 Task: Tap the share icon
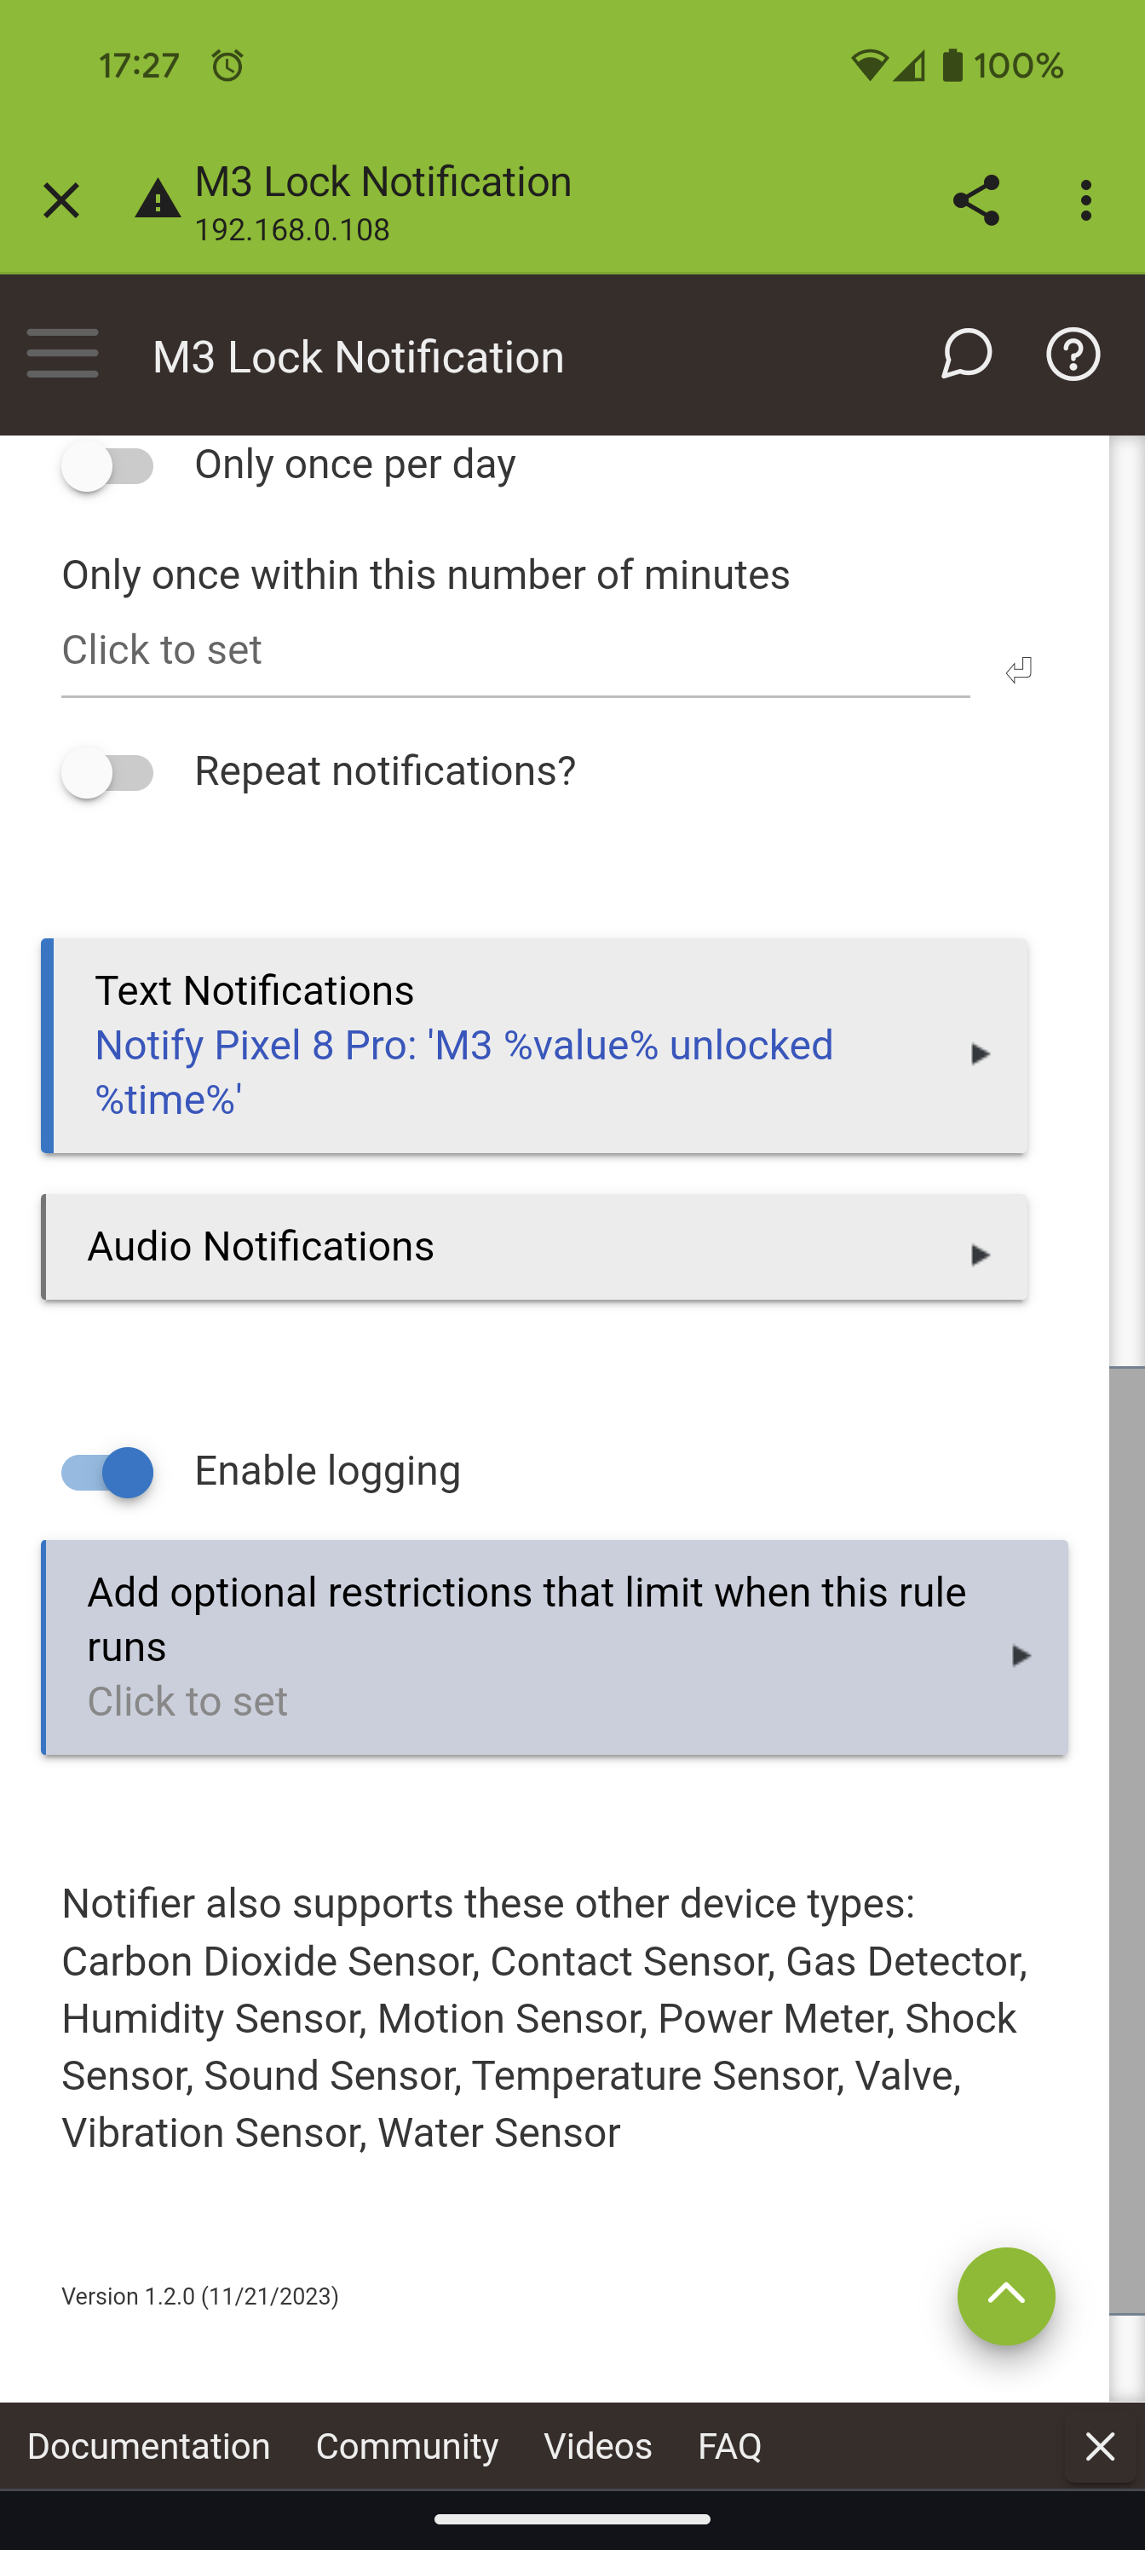975,201
